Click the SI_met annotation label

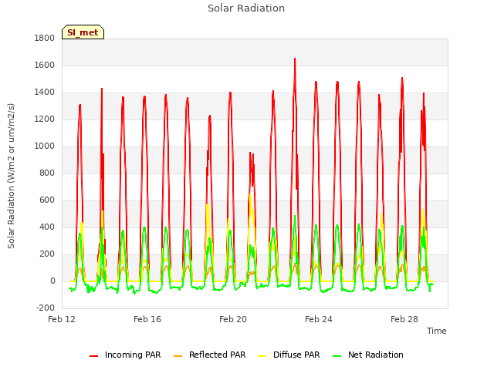[83, 32]
